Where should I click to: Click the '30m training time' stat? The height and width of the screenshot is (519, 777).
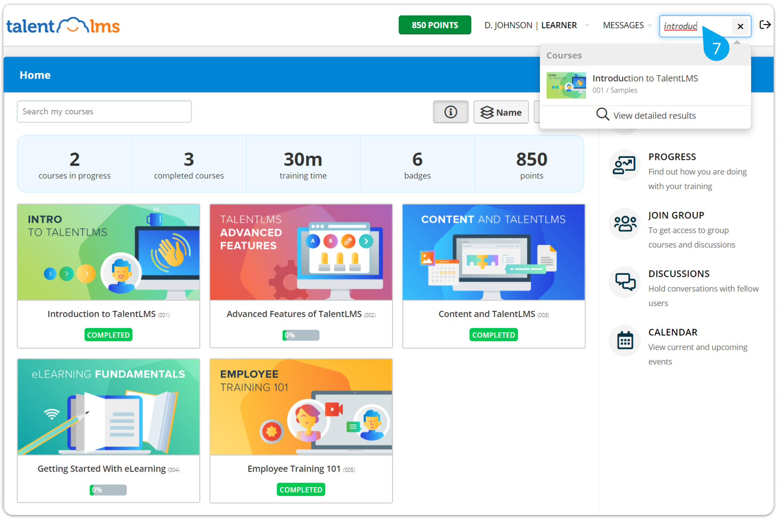coord(303,165)
